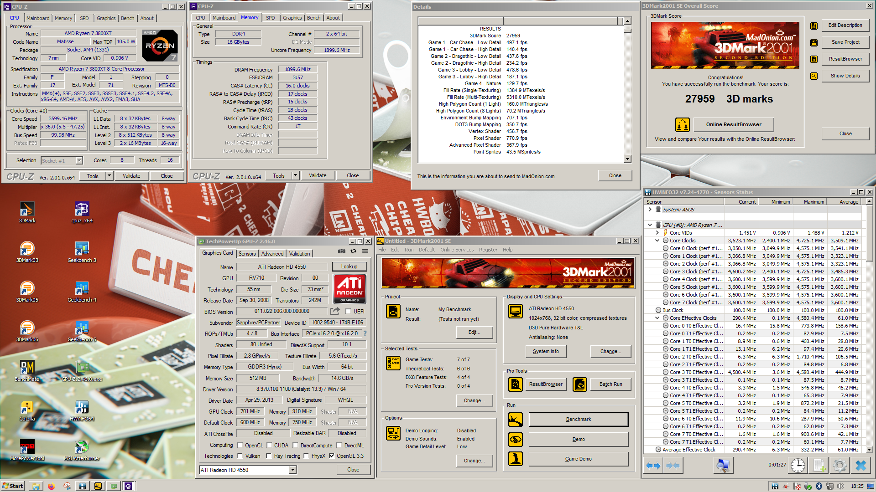Click the Details results scrollbar up arrow
876x492 pixels.
[x=628, y=21]
